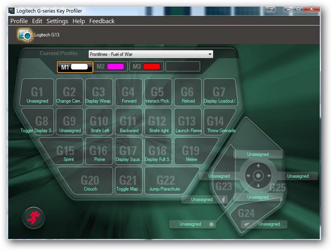Viewport: 332px width, 251px height.
Task: Select the G13 Launch Flares key
Action: [x=187, y=122]
